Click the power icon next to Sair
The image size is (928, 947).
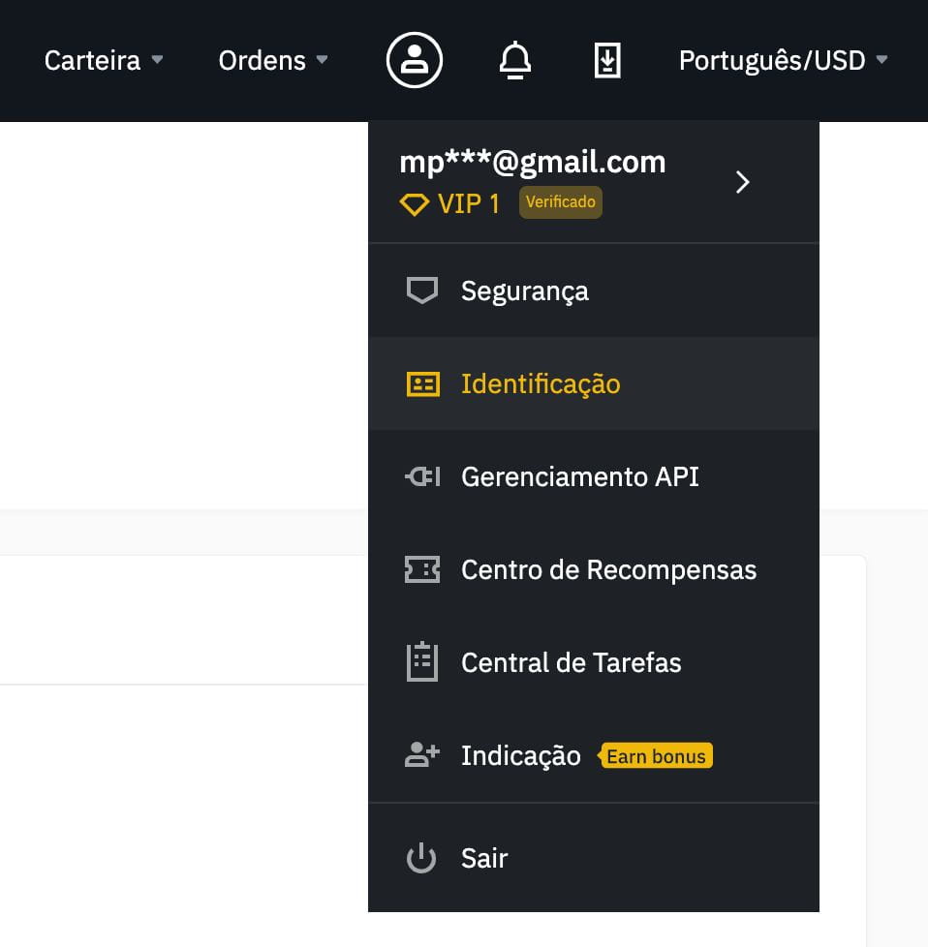421,858
